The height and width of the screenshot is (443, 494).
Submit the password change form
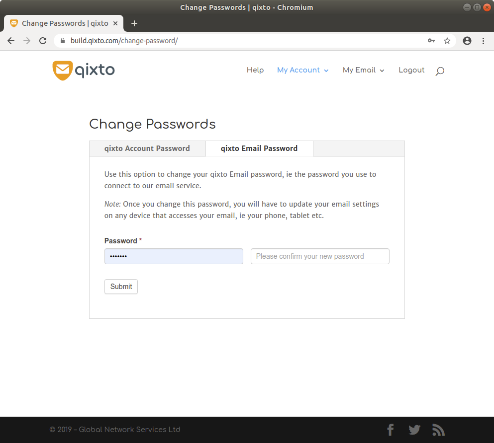pos(121,287)
